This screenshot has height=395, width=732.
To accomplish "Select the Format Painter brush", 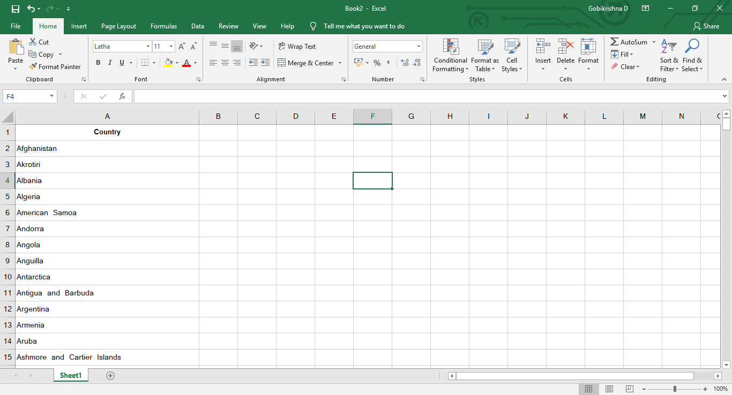I will (33, 66).
